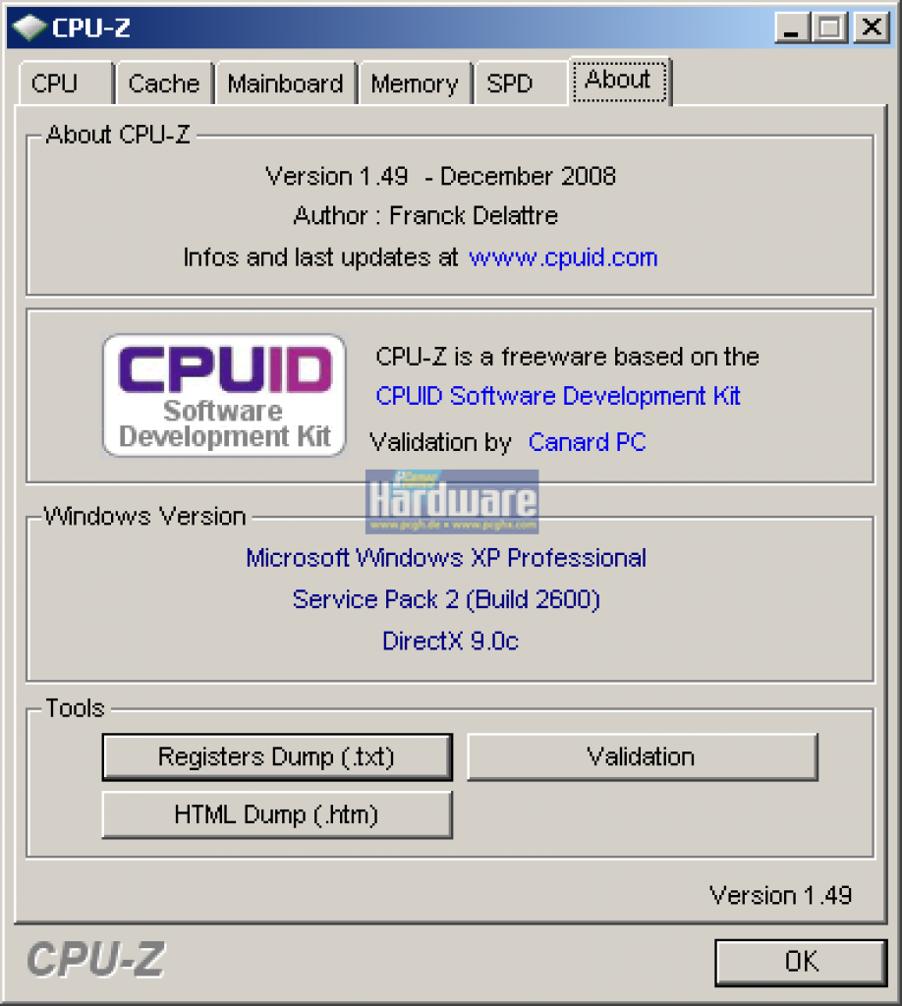The width and height of the screenshot is (902, 1006).
Task: Click the CPU-Z title bar icon
Action: pos(29,28)
